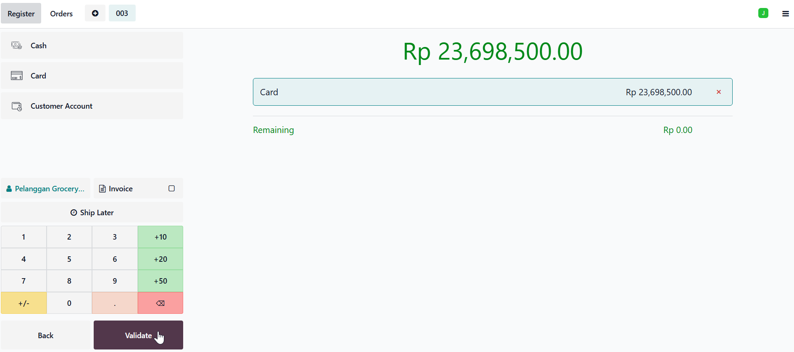
Task: Validate the payment
Action: tap(138, 335)
